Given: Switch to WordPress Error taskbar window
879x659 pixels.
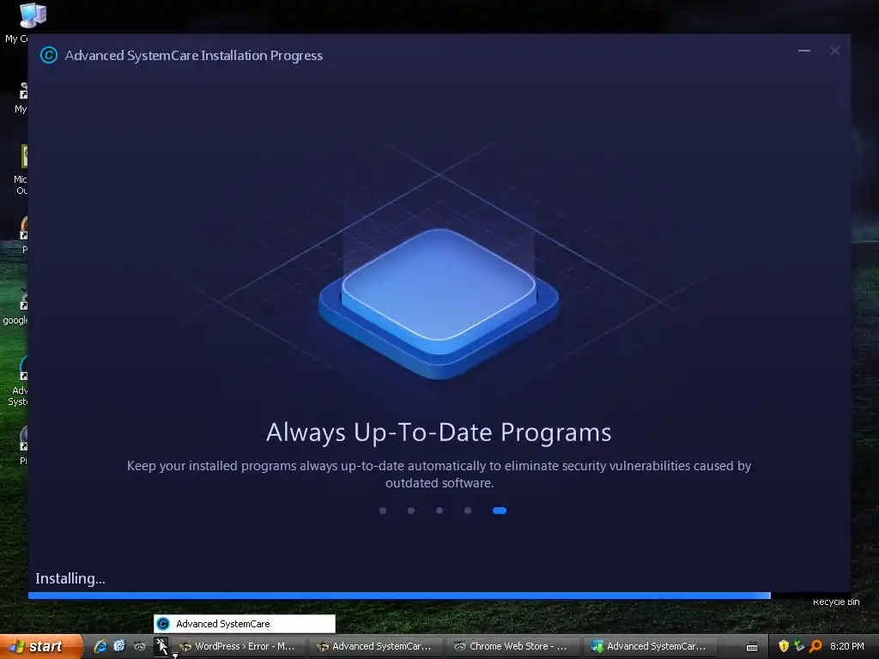Looking at the screenshot, I should pos(239,646).
